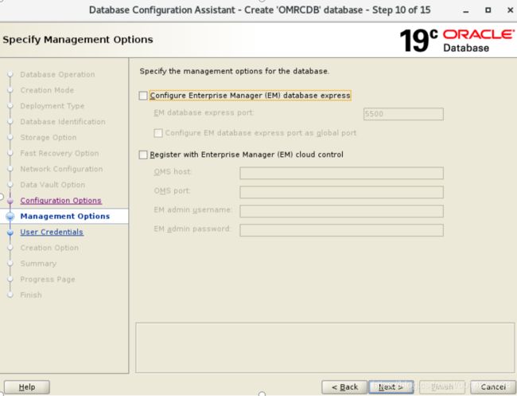Image resolution: width=517 pixels, height=396 pixels.
Task: Click the OMS host input field
Action: coord(341,173)
